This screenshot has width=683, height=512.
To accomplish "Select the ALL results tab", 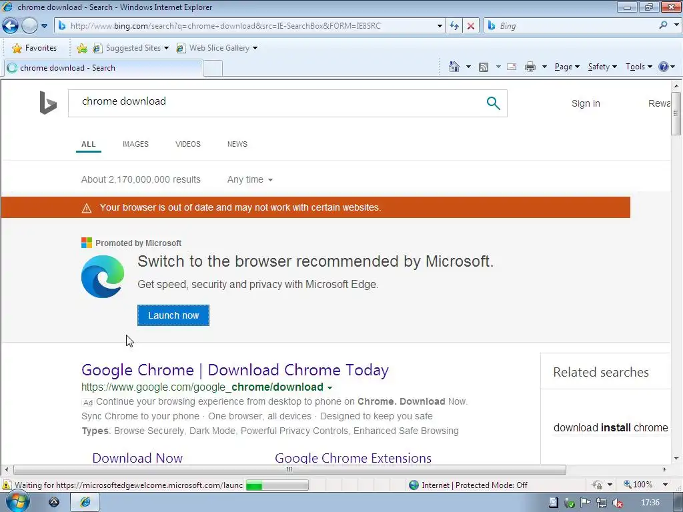I will pyautogui.click(x=89, y=144).
